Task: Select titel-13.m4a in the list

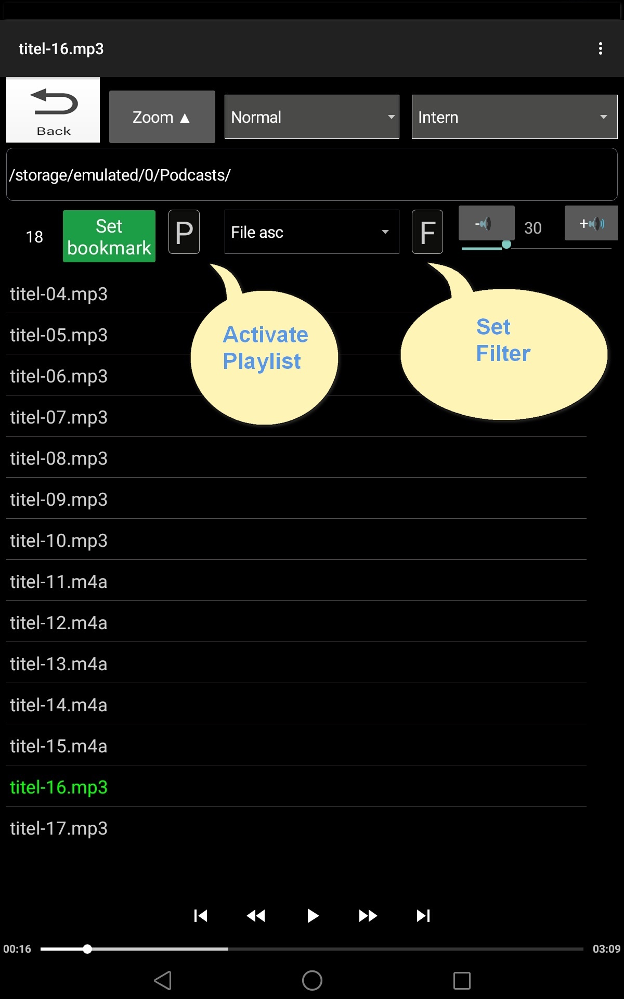Action: tap(296, 663)
